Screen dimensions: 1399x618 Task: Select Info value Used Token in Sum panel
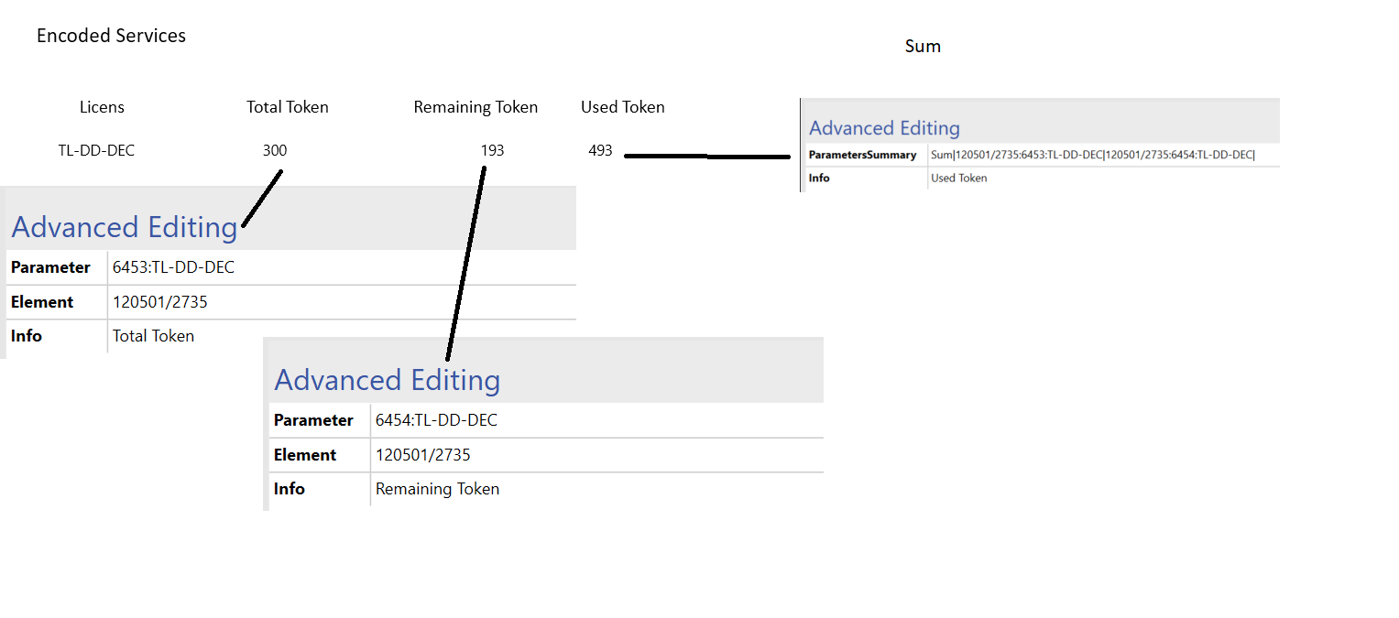pyautogui.click(x=959, y=179)
